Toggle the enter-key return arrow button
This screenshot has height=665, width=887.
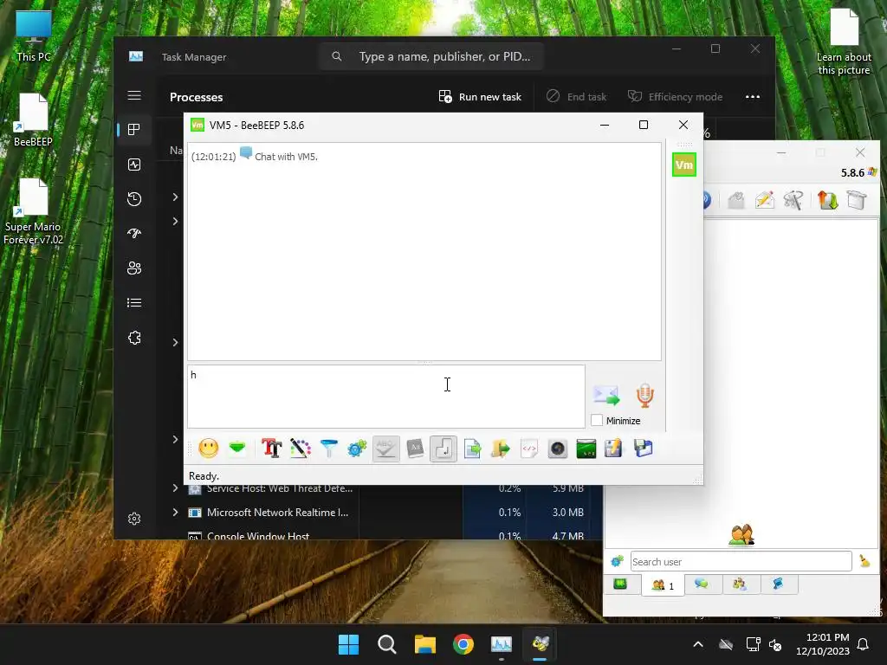(443, 449)
